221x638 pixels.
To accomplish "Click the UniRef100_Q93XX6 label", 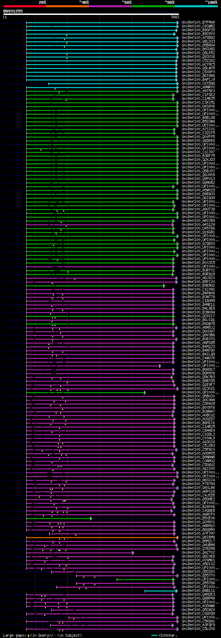I will pos(198,57).
